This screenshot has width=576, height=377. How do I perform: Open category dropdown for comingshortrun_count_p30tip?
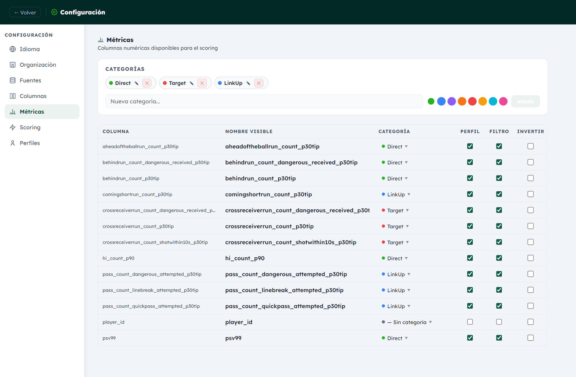tap(396, 194)
